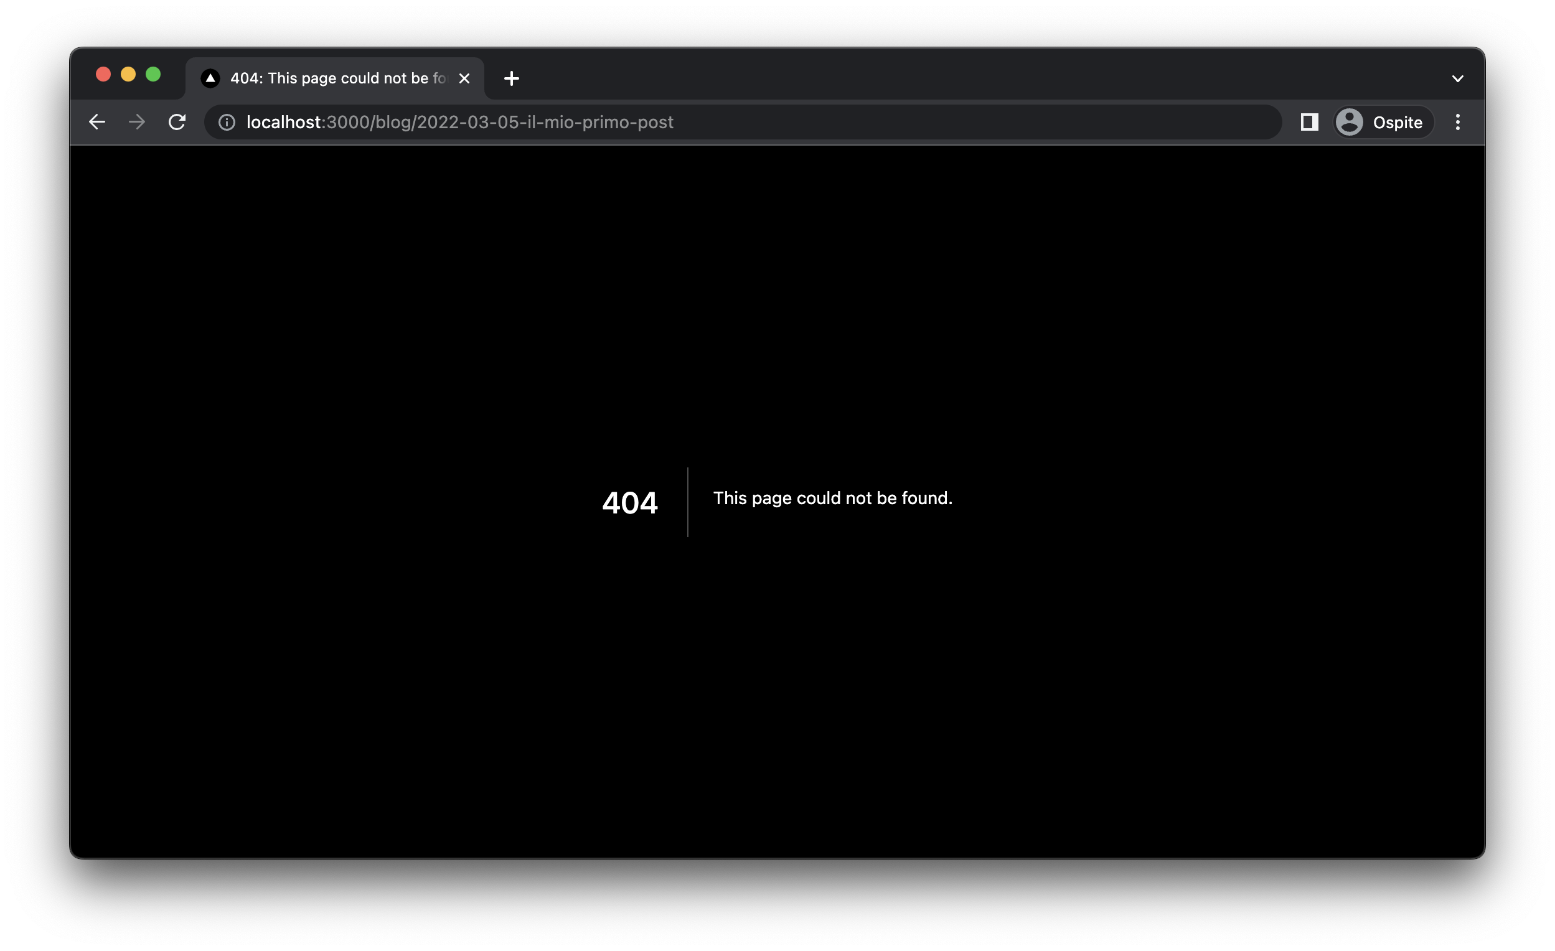Open Chrome's three-dot menu

(1458, 122)
